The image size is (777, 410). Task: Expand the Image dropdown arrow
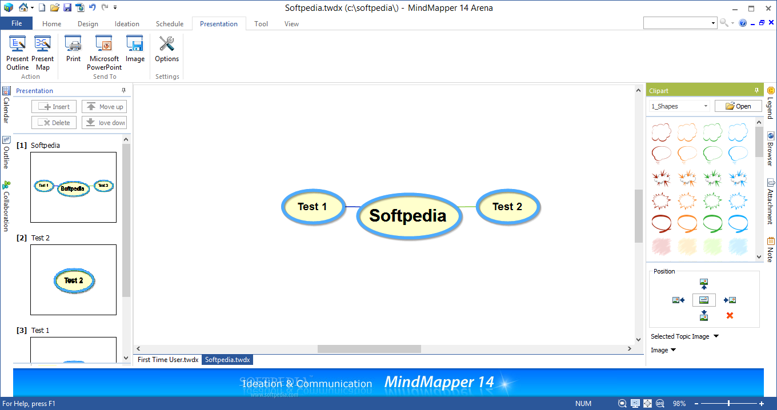click(x=673, y=350)
